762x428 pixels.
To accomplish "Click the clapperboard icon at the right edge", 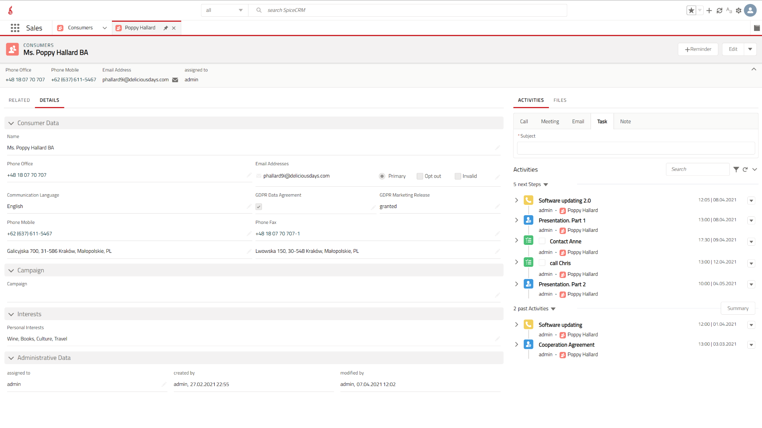I will tap(757, 28).
